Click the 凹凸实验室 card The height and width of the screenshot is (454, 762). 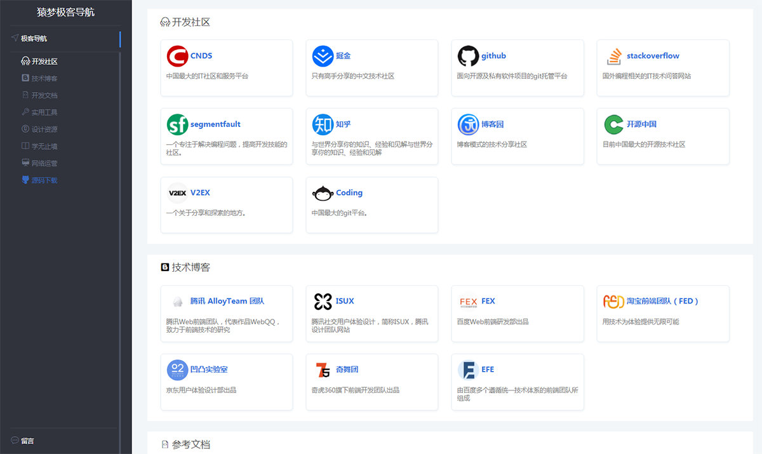coord(226,382)
